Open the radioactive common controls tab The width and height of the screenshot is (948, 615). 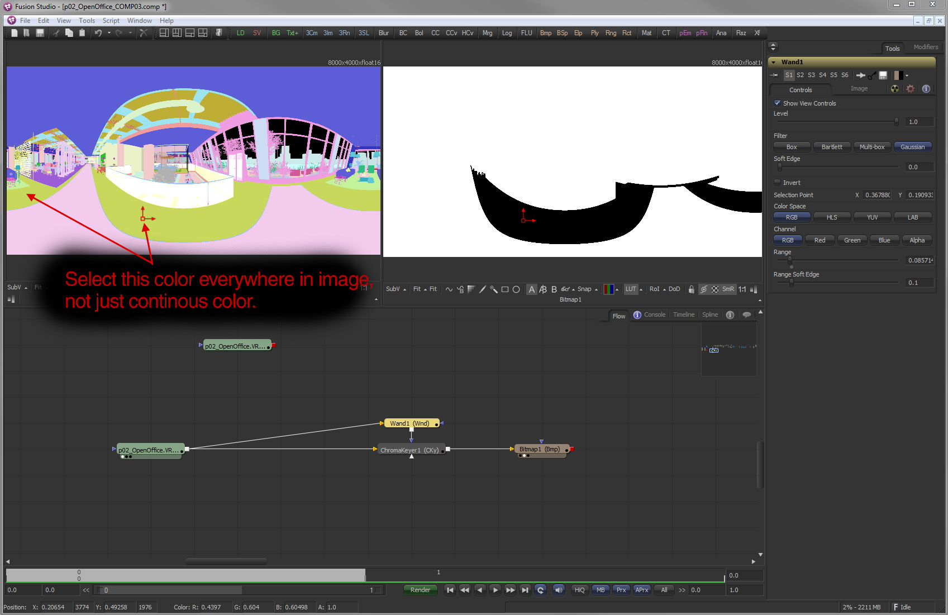tap(895, 89)
